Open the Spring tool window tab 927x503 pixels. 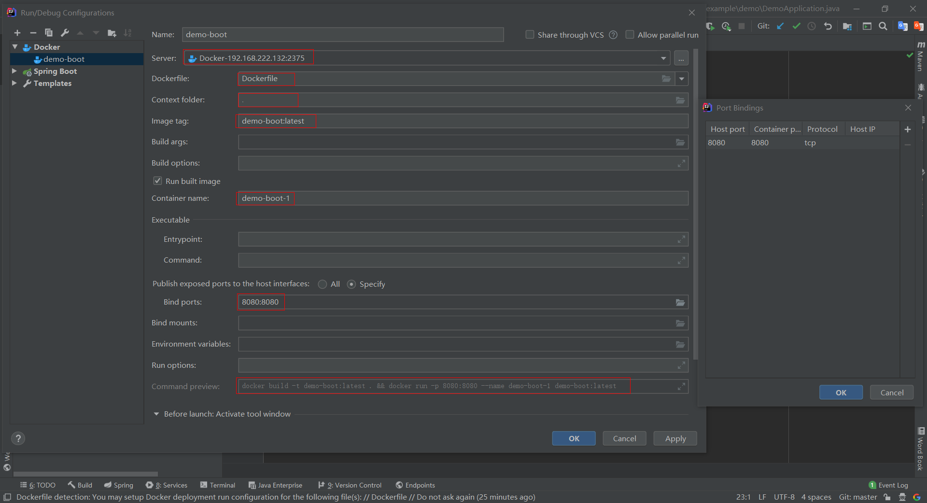pyautogui.click(x=119, y=485)
